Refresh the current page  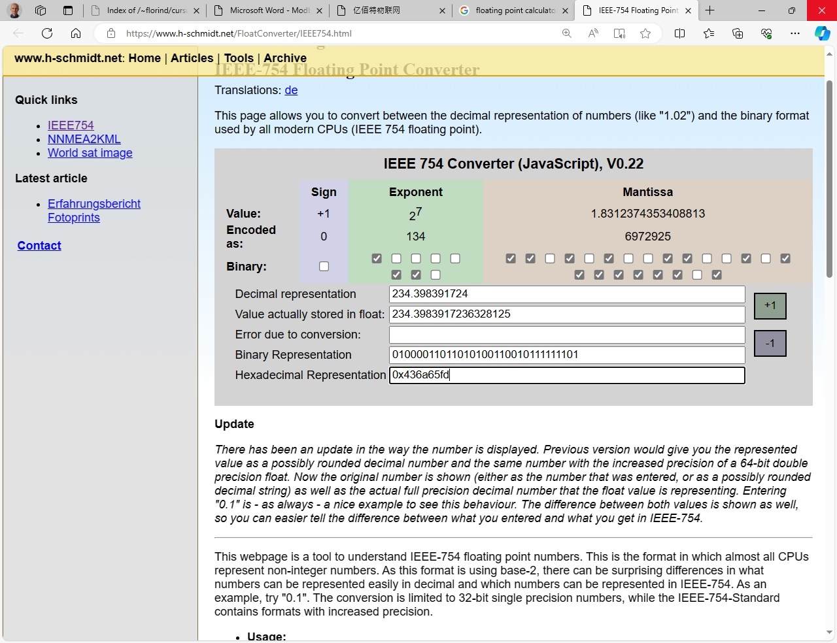pos(47,33)
